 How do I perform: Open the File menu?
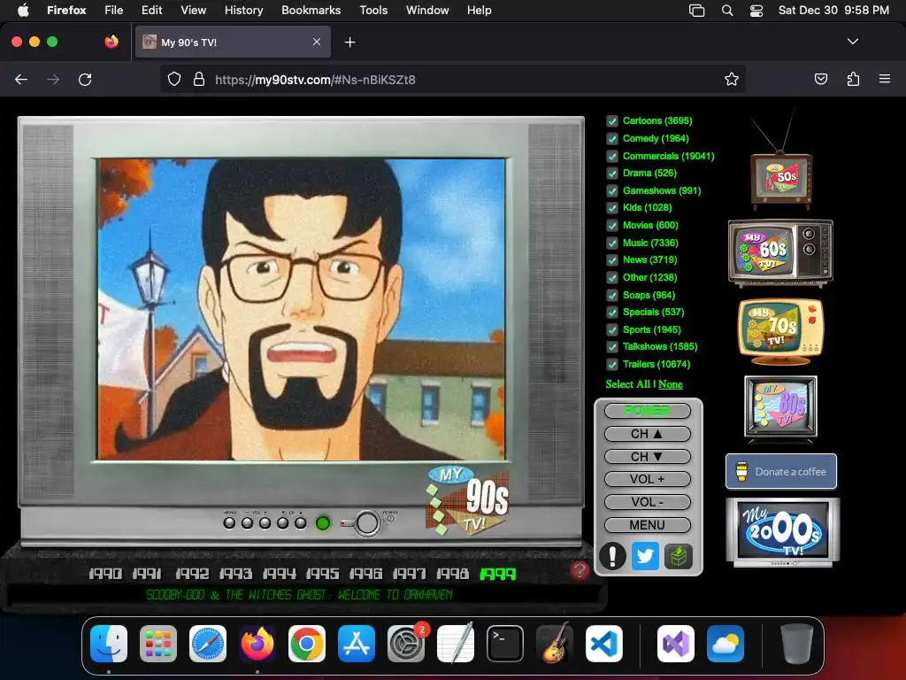(x=114, y=11)
